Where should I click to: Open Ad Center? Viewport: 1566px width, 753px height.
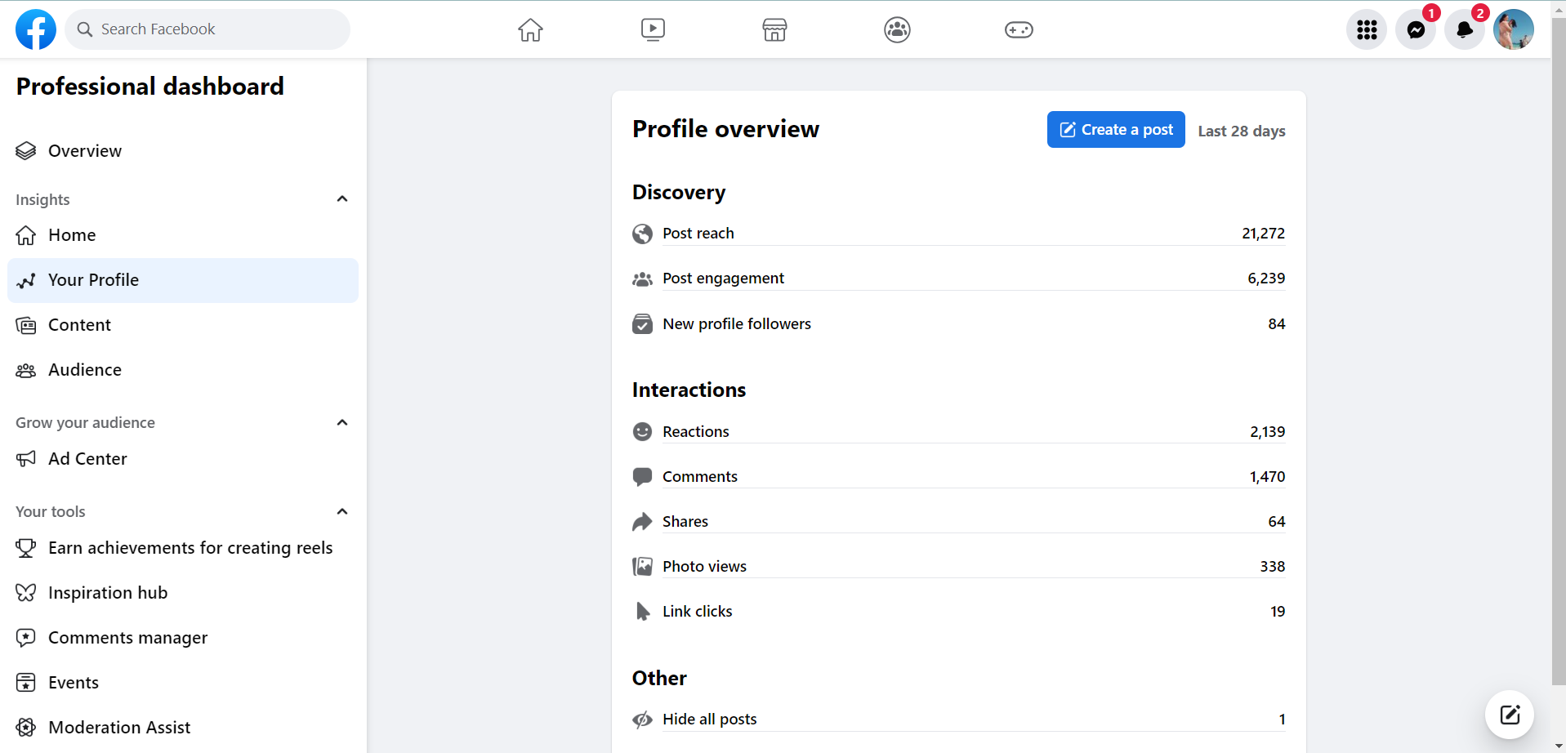pyautogui.click(x=183, y=459)
